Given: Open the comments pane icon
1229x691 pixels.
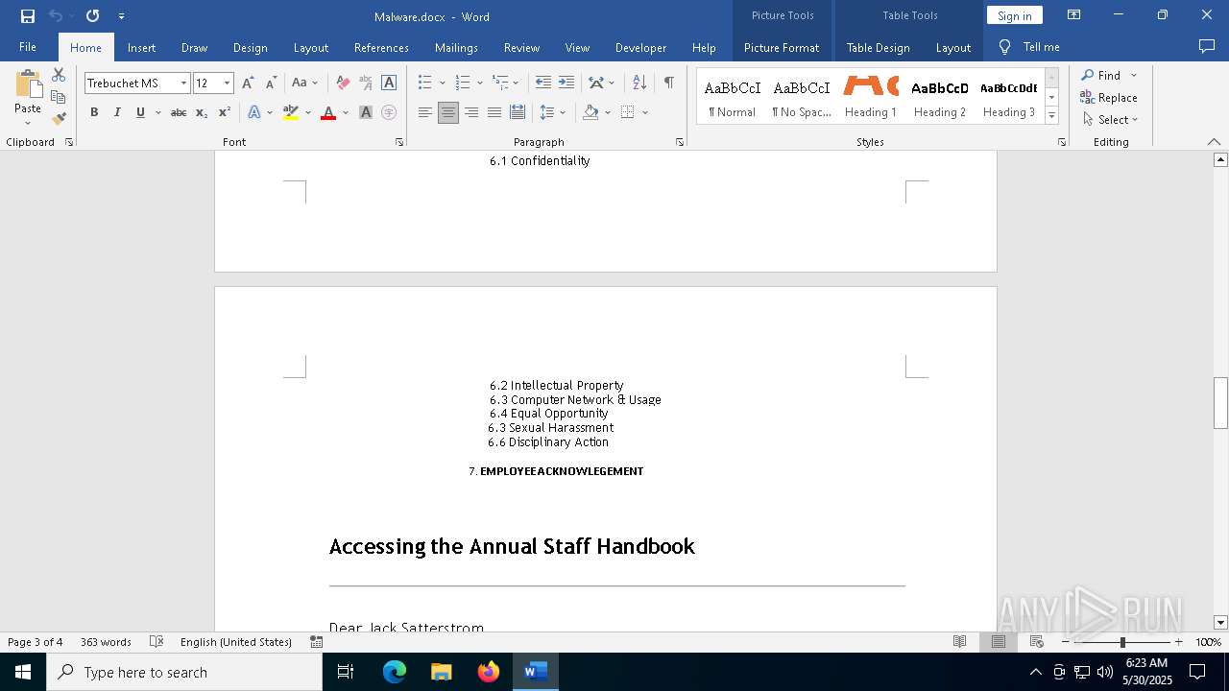Looking at the screenshot, I should [1207, 47].
